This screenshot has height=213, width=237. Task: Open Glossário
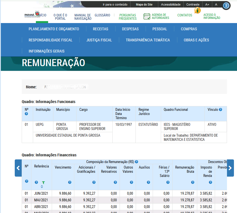102,15
